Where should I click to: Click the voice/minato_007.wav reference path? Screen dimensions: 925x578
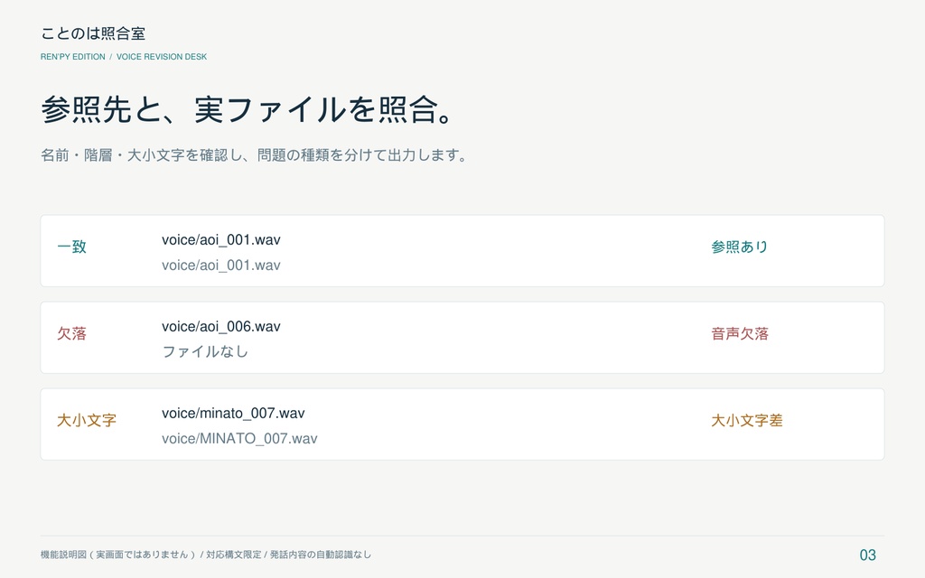233,414
